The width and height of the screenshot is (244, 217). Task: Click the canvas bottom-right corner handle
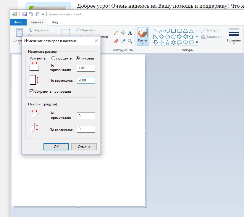[x=146, y=207]
